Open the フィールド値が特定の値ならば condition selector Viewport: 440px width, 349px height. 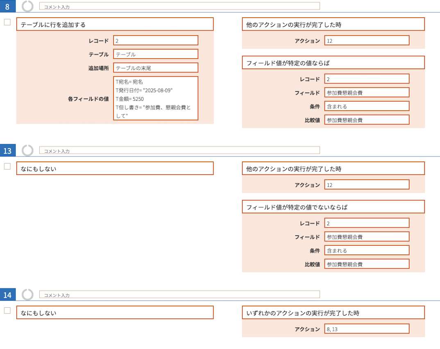pyautogui.click(x=333, y=63)
